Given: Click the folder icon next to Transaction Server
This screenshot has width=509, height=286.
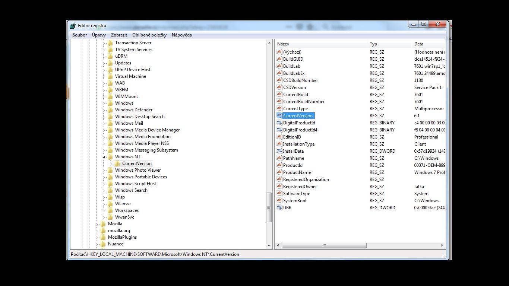Looking at the screenshot, I should [110, 43].
